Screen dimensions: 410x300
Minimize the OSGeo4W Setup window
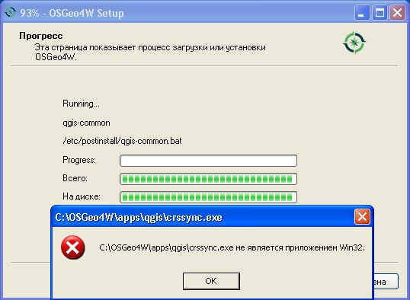(x=362, y=12)
